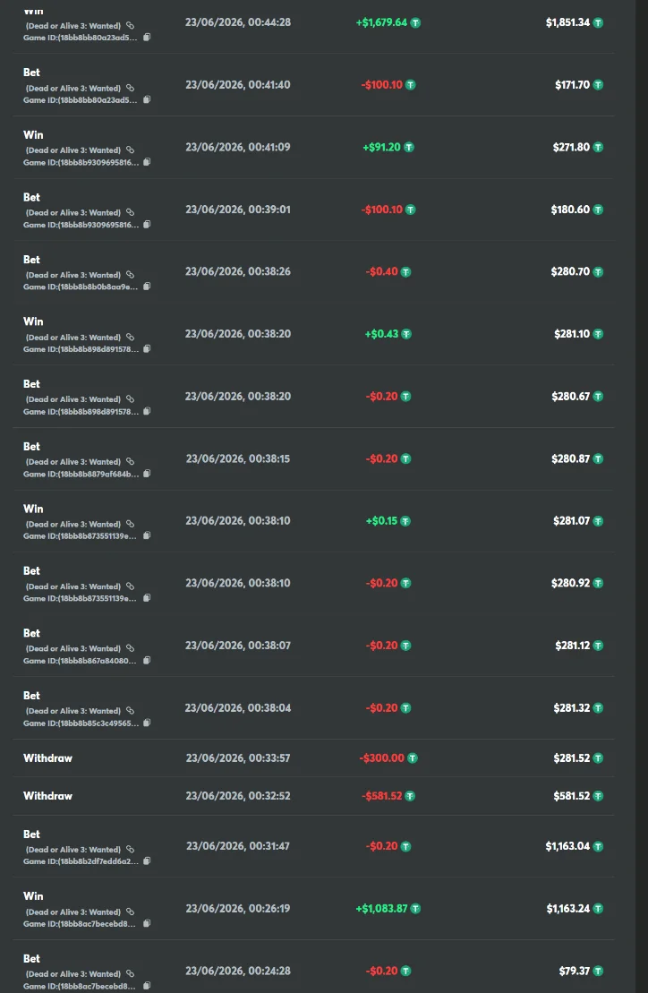Click the balance value $1,163.24
Screen dimensions: 648x993
(568, 908)
